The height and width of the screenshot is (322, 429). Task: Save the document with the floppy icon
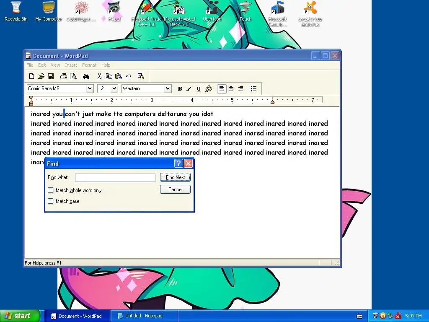click(51, 76)
